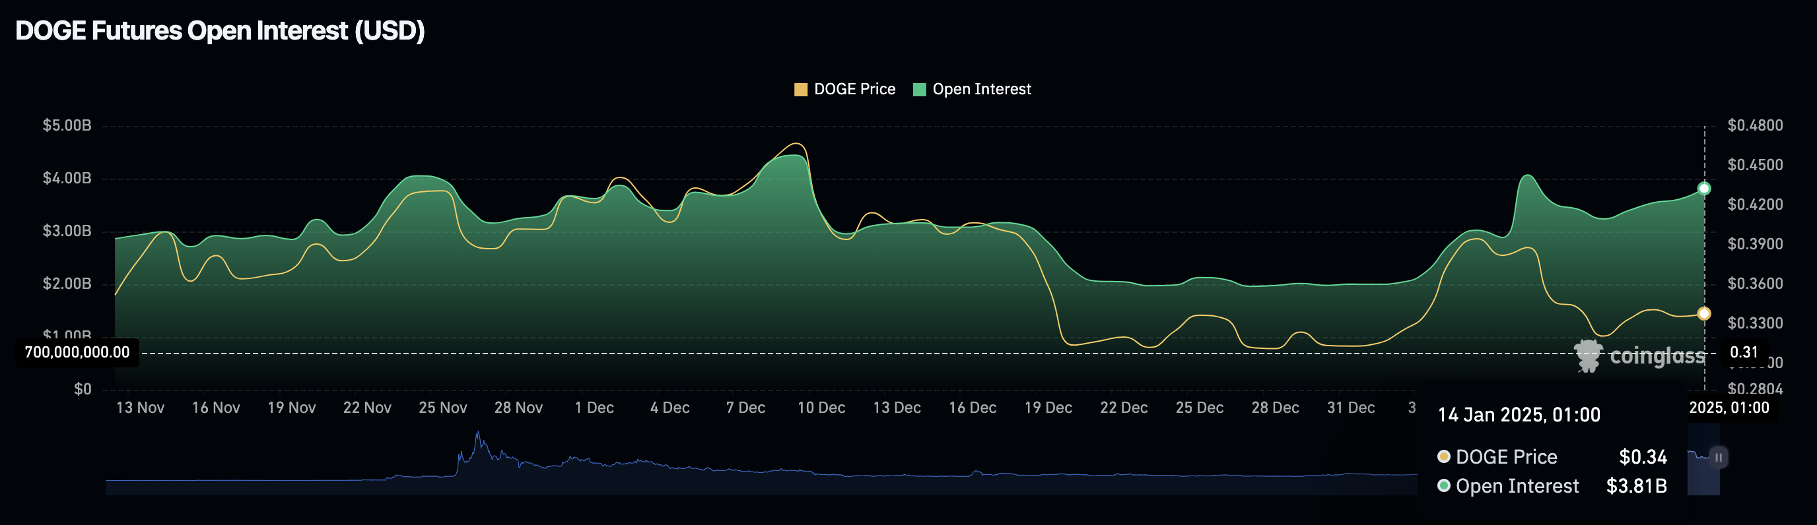Click the $0.2804 right axis label
This screenshot has height=525, width=1817.
(x=1755, y=389)
